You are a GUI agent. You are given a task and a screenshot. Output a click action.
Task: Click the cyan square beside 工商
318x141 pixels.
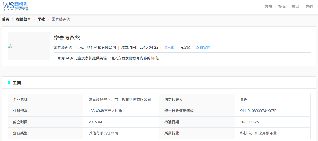click(x=9, y=83)
